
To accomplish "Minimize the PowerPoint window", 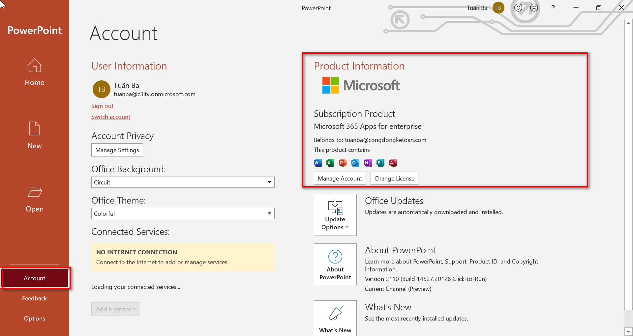I will click(x=576, y=8).
